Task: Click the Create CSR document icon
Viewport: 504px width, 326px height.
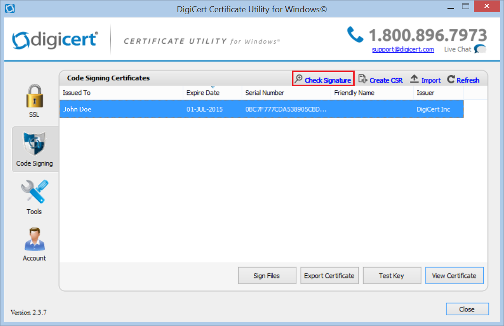Action: [362, 79]
